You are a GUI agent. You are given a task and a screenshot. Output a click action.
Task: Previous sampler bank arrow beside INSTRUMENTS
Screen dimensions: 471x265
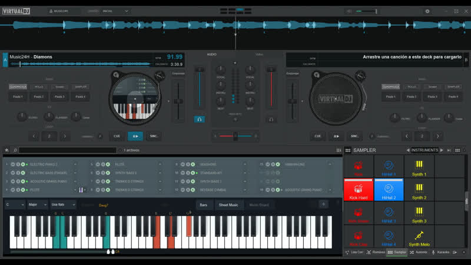tap(407, 150)
